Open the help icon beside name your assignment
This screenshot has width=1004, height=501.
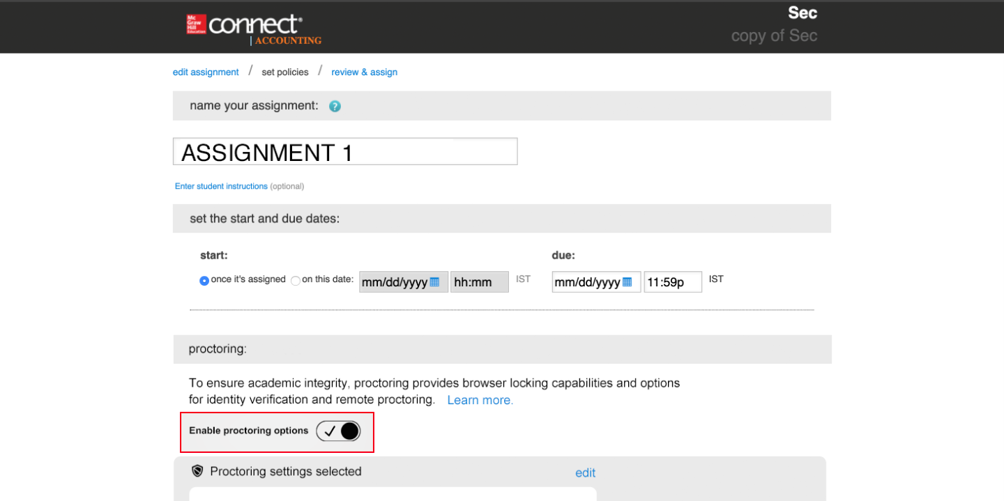point(335,107)
